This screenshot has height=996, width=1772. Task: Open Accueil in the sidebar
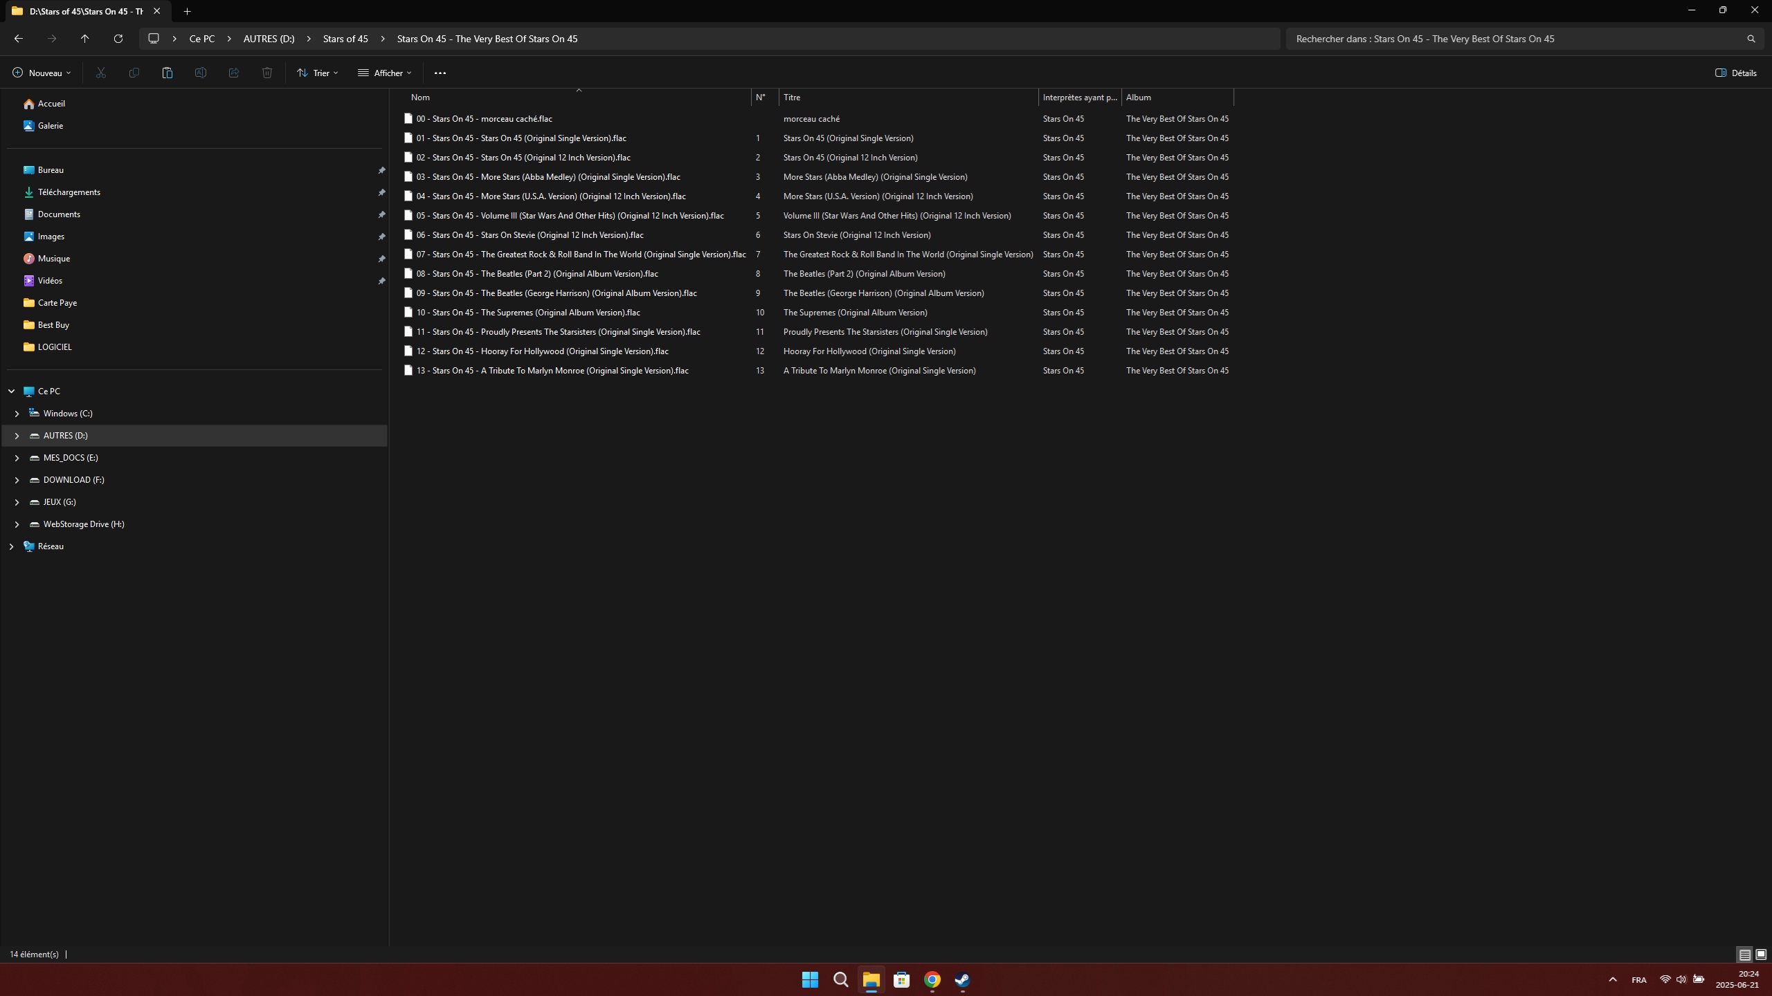(x=51, y=104)
